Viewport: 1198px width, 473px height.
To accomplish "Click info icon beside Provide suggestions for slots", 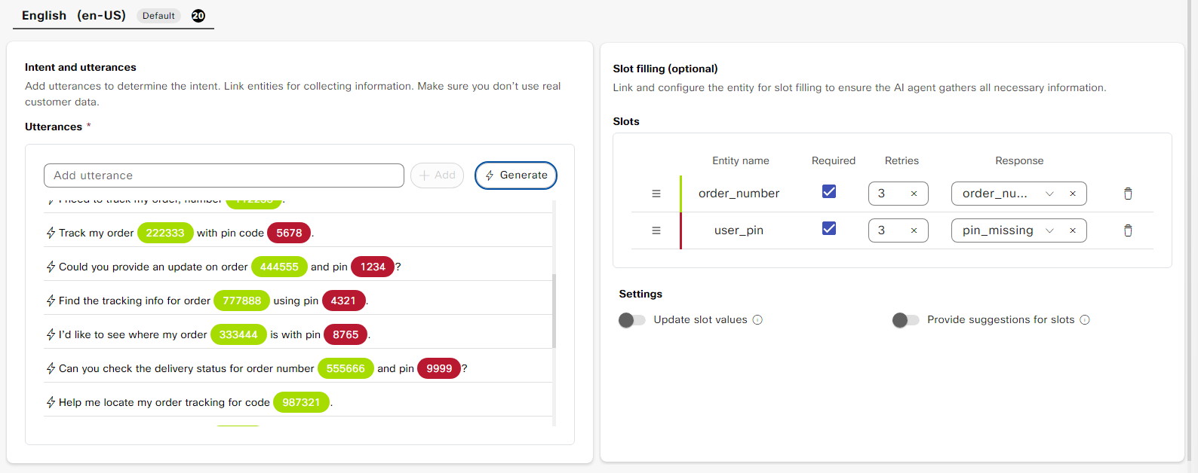I will [x=1085, y=320].
